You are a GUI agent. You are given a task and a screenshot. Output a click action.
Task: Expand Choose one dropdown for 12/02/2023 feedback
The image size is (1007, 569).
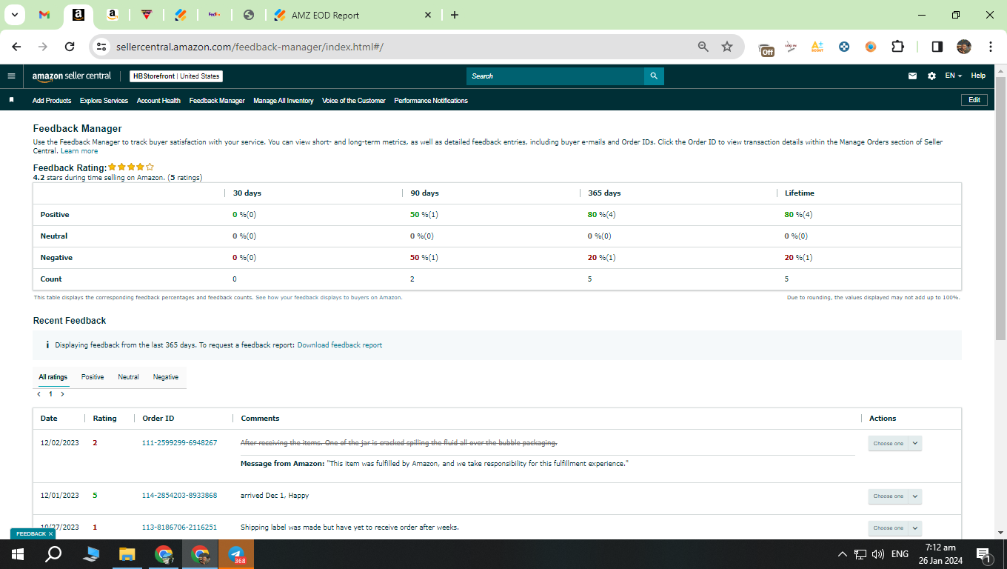(x=895, y=443)
